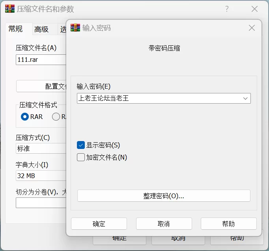Screen dimensions: 269x251
Task: Select the RAR format radio button
Action: tap(25, 117)
